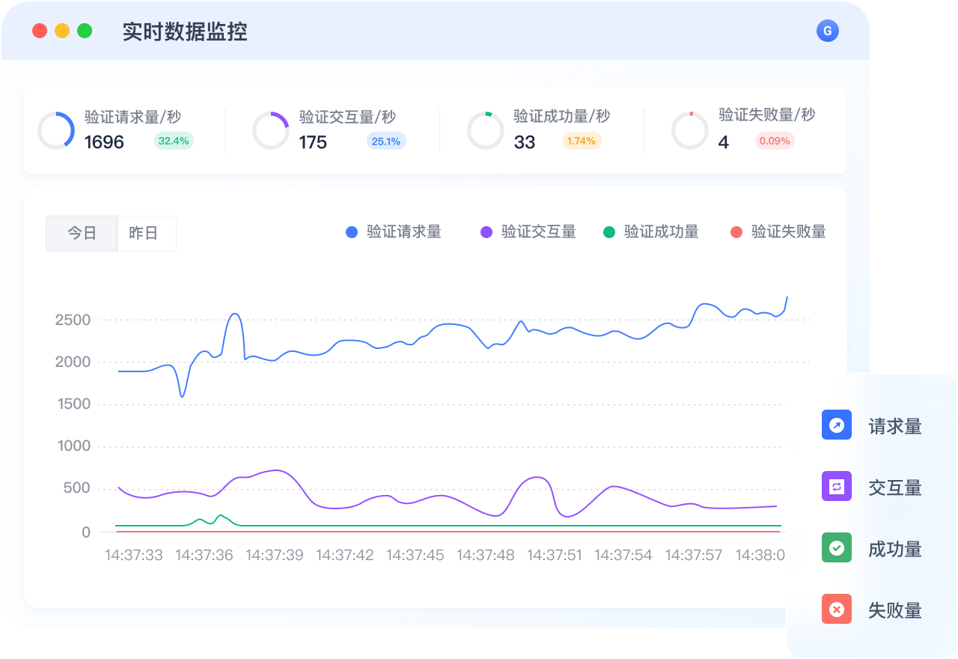This screenshot has height=659, width=958.
Task: Click the 验证请求量/秒 blue ring indicator
Action: click(56, 130)
